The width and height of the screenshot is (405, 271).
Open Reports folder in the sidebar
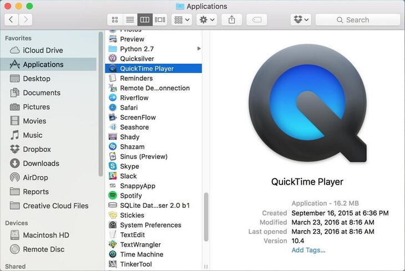[48, 192]
